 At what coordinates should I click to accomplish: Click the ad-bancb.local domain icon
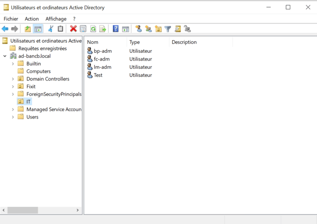click(14, 56)
